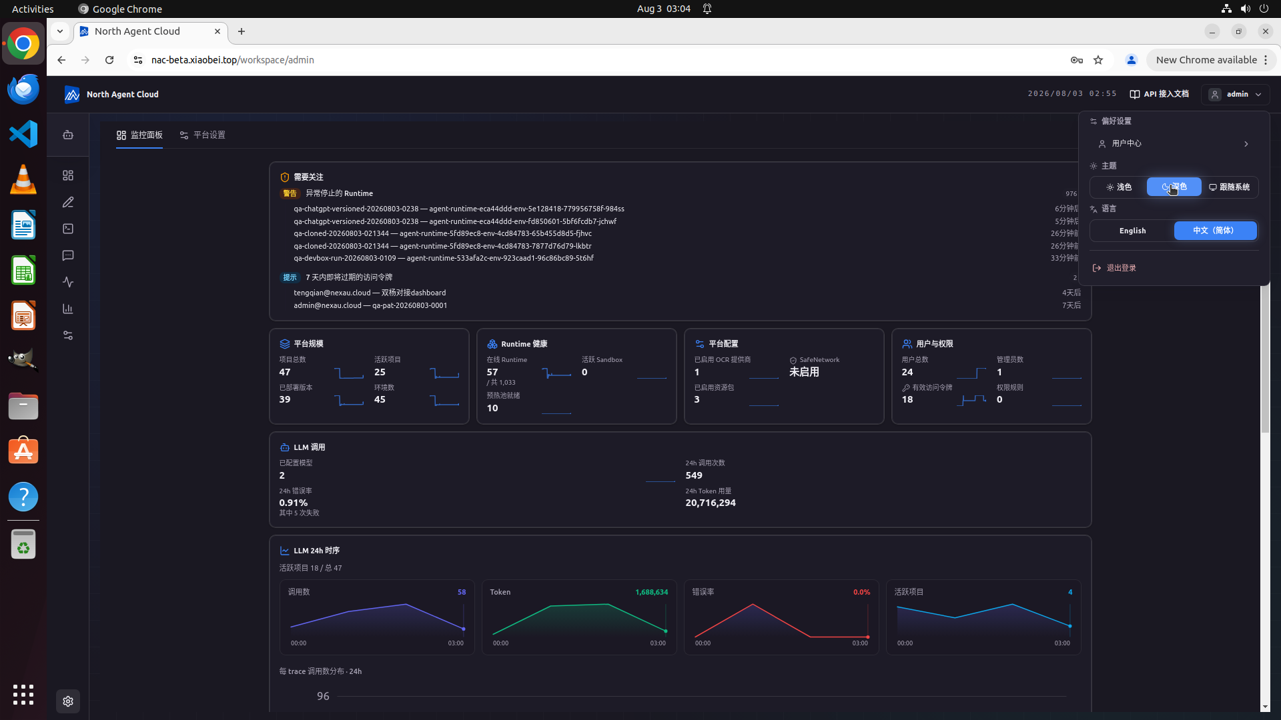The width and height of the screenshot is (1281, 720).
Task: Open the system power menu
Action: (x=1264, y=9)
